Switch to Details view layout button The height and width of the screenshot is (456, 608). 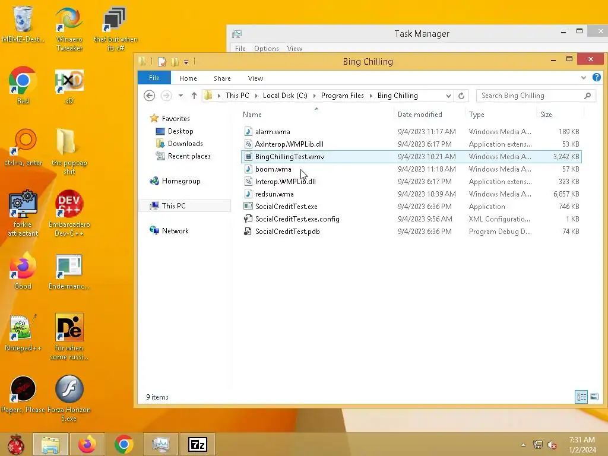(581, 397)
